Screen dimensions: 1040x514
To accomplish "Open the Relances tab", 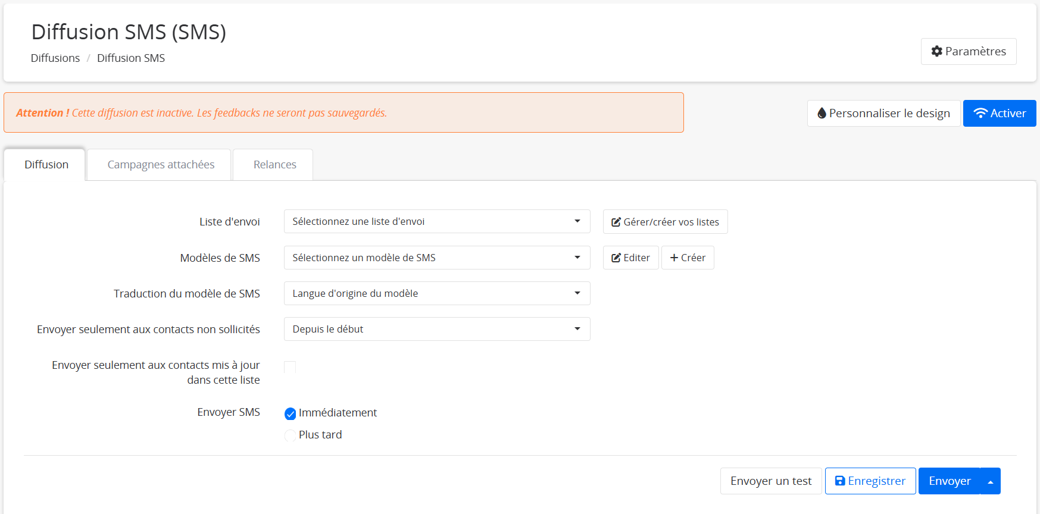I will tap(274, 165).
